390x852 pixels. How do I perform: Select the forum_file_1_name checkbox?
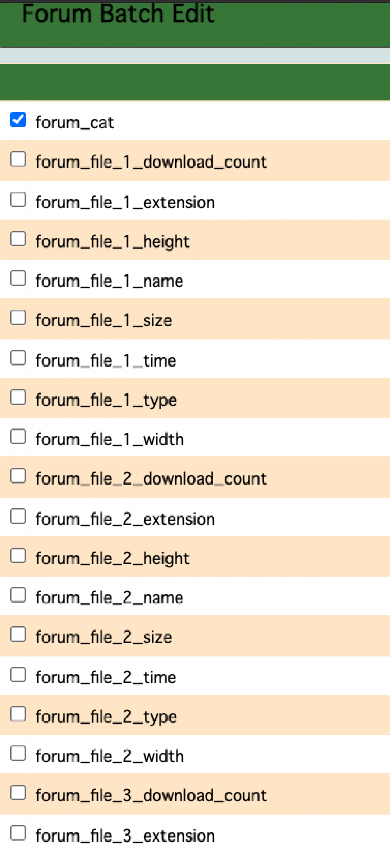click(x=18, y=278)
